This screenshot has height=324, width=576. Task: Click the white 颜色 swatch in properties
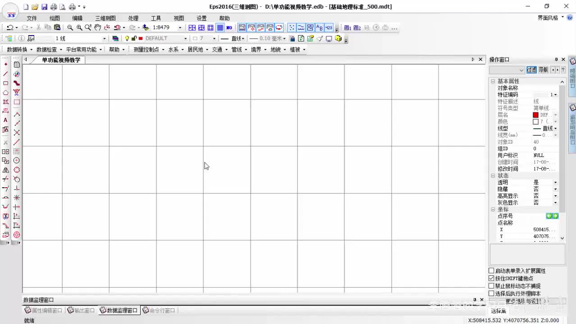(x=535, y=122)
